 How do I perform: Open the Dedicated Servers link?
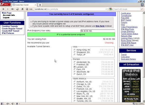[128, 59]
